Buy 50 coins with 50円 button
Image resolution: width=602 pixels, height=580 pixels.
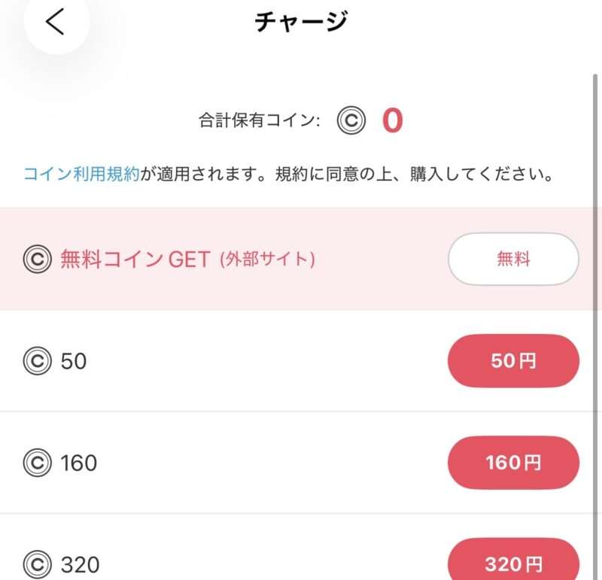(x=513, y=361)
